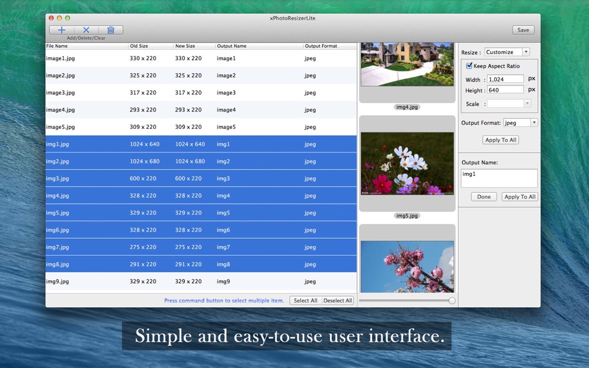This screenshot has height=368, width=589.
Task: Select the img1.jpg row
Action: pyautogui.click(x=201, y=144)
